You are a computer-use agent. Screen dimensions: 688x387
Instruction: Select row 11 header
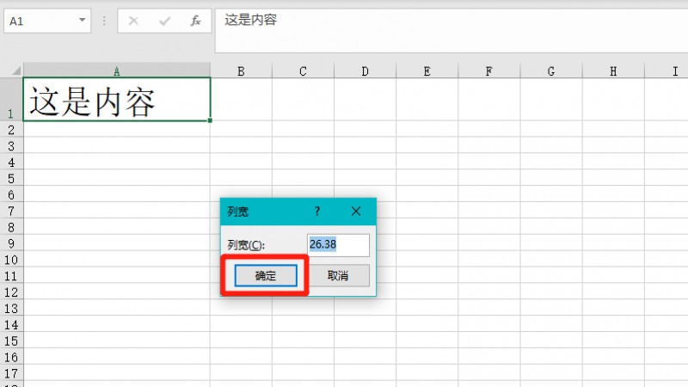tap(11, 275)
